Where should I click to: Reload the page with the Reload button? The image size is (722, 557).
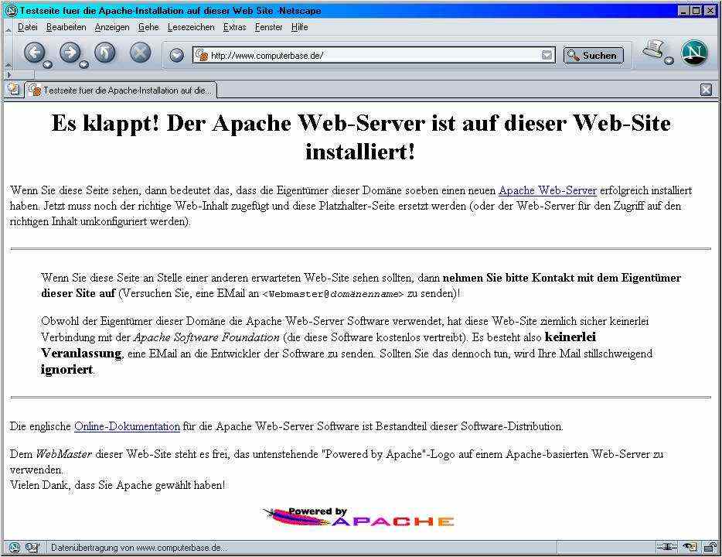tap(105, 52)
